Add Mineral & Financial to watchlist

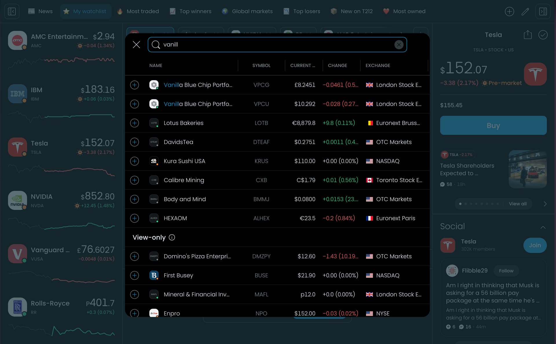point(134,294)
